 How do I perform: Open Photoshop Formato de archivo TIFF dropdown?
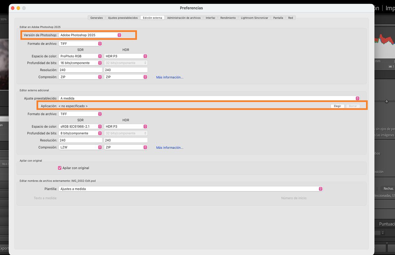point(80,43)
